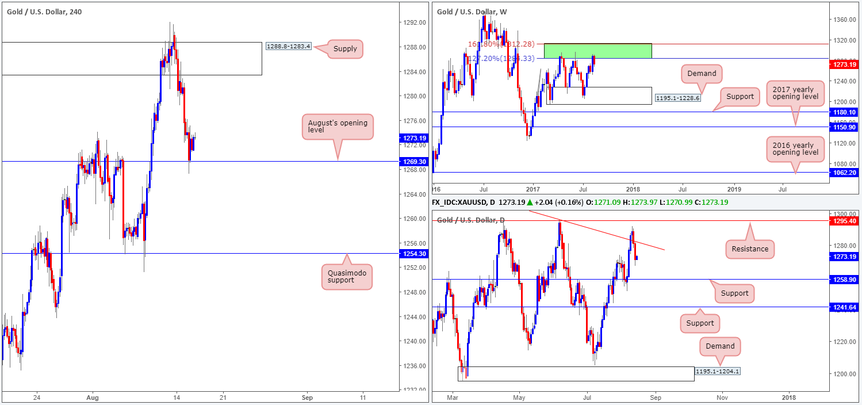Select the Gold / U.S. Dollar, D chart title
This screenshot has width=862, height=405.
(x=471, y=220)
